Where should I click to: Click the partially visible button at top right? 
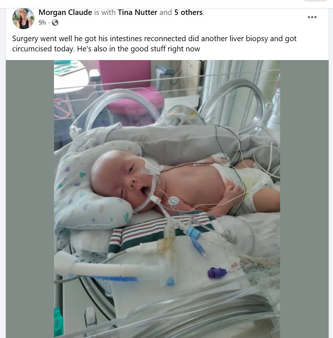point(315,1)
